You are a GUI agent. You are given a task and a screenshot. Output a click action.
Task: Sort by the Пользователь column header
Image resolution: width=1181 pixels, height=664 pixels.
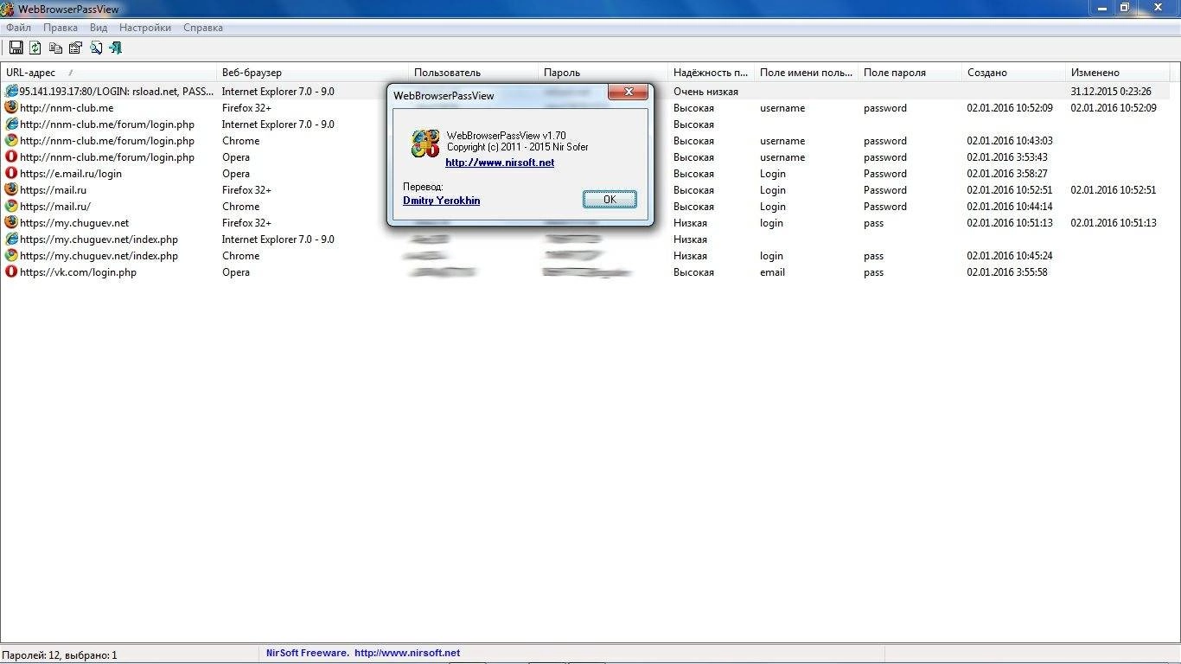click(473, 73)
